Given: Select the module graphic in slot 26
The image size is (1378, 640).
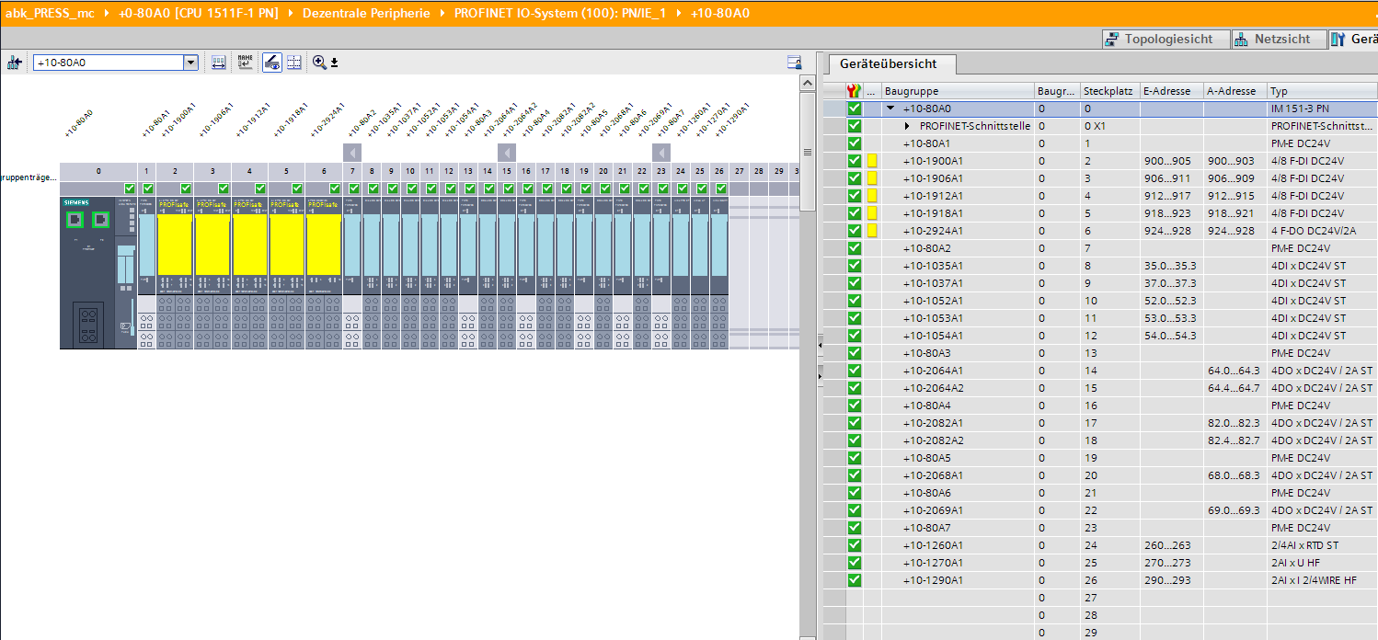Looking at the screenshot, I should (x=718, y=273).
